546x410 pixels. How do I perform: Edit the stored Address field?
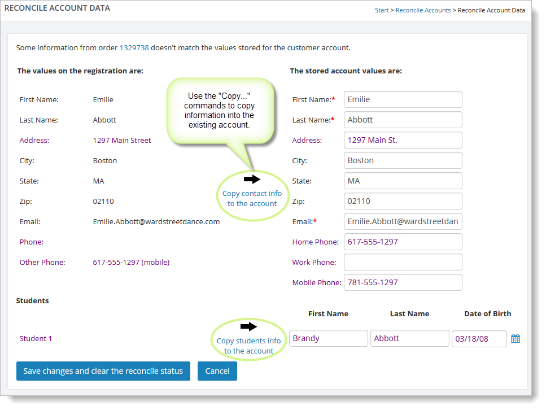tap(403, 140)
